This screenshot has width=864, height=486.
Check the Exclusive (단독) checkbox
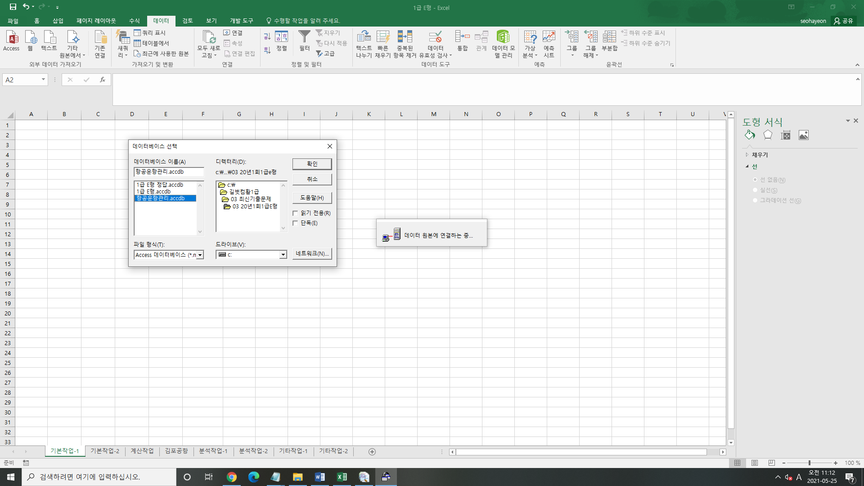point(296,223)
